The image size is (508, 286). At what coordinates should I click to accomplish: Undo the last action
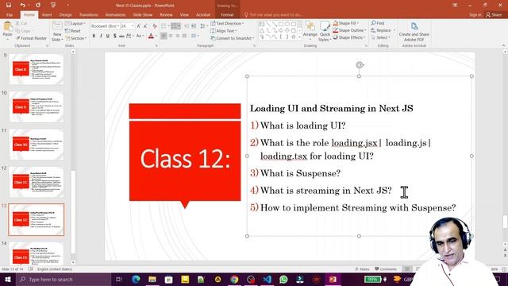tap(22, 6)
